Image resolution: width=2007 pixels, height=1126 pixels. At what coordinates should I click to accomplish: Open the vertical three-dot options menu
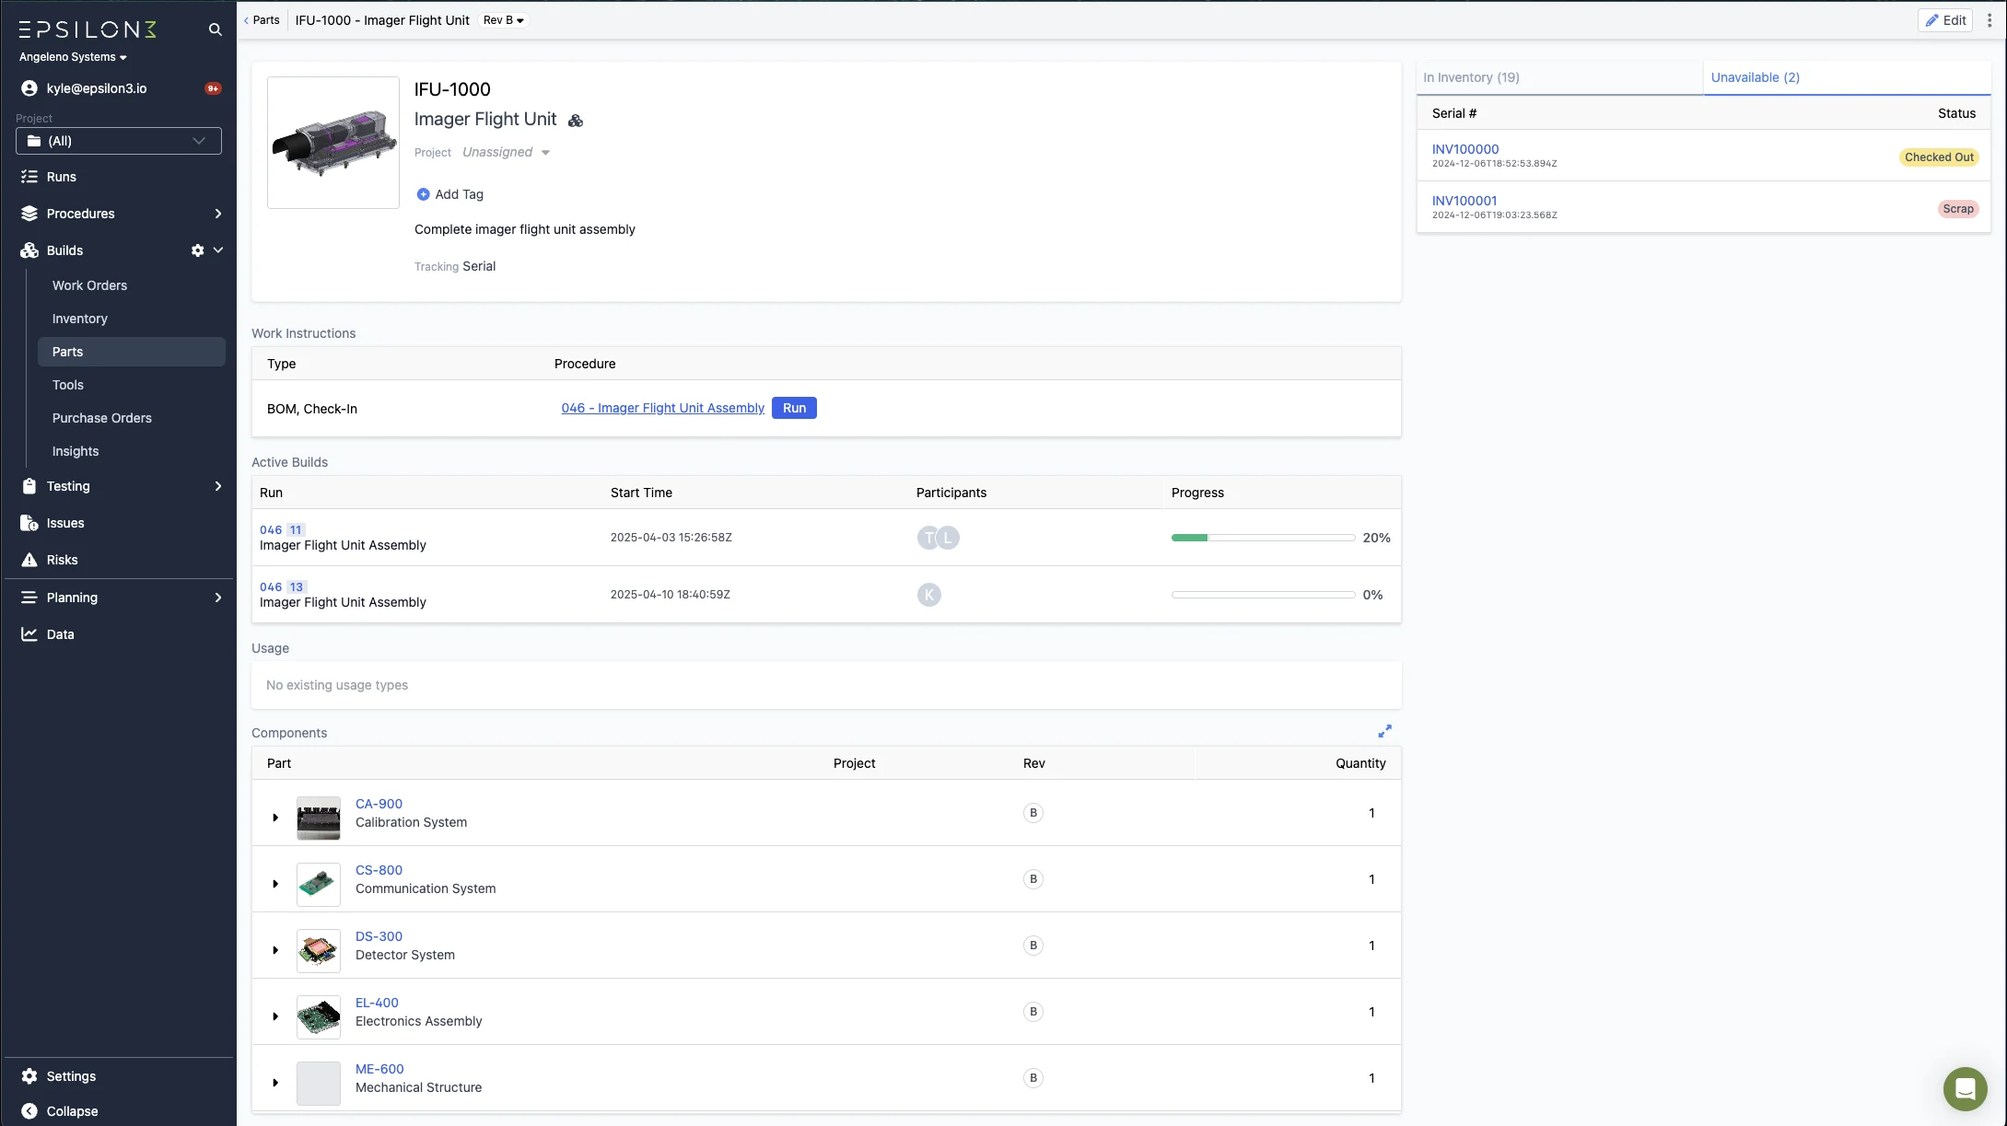(x=1989, y=20)
